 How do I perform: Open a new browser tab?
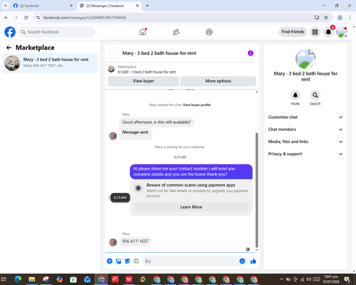147,6
